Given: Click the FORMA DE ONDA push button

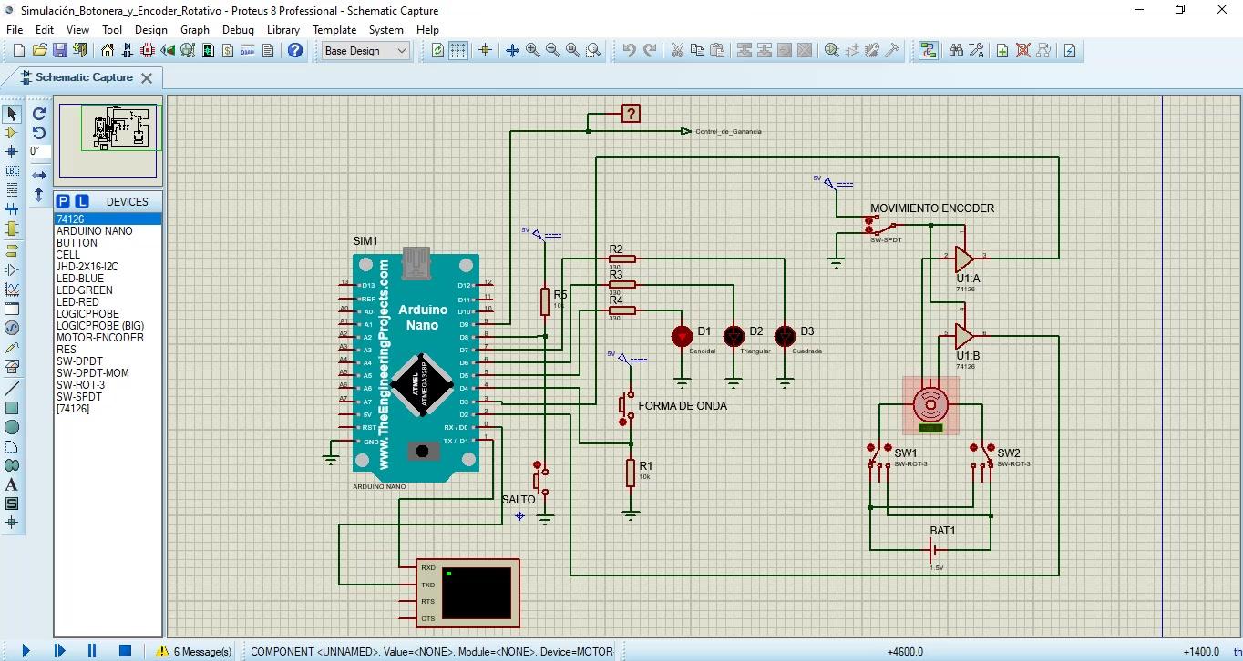Looking at the screenshot, I should [626, 406].
